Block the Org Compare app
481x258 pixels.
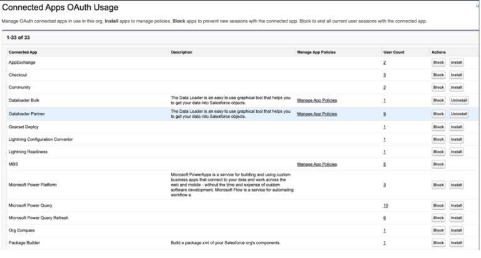click(438, 230)
